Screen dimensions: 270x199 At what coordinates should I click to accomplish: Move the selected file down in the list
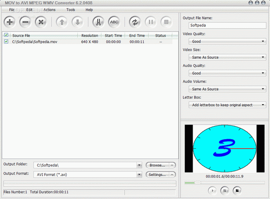[77, 22]
